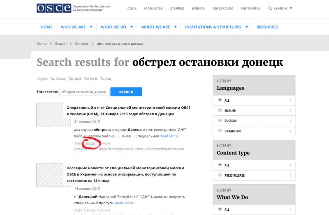Click the Content breadcrumb link
The width and height of the screenshot is (329, 215).
pyautogui.click(x=81, y=44)
